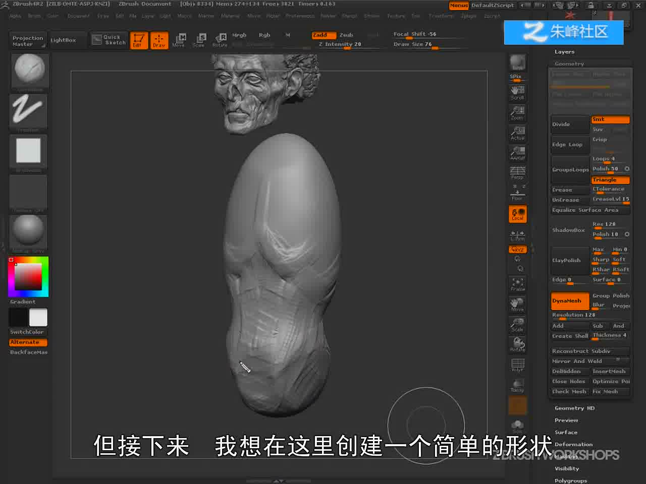Toggle the PolyF wireframe icon

point(517,366)
